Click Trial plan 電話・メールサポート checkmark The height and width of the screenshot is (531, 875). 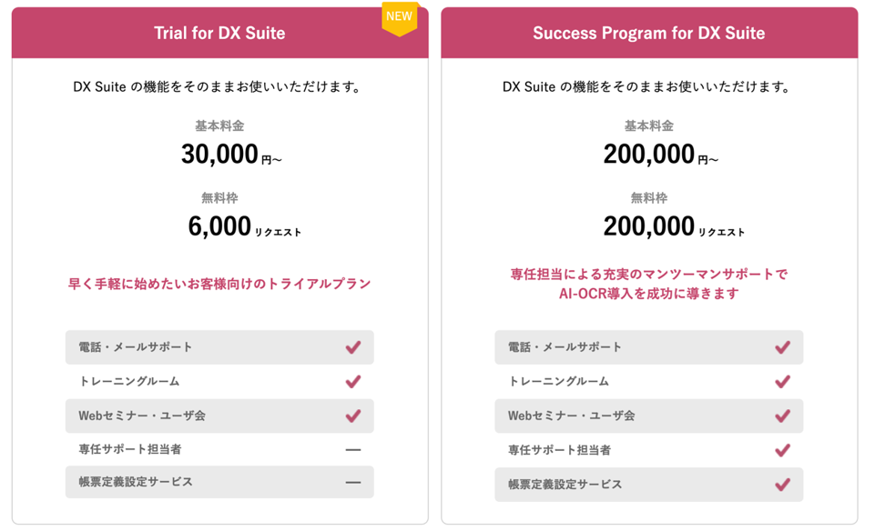(x=353, y=347)
